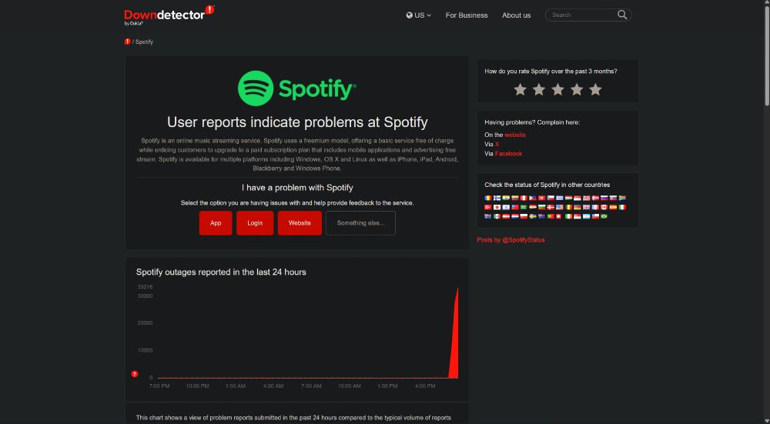Viewport: 770px width, 424px height.
Task: Open the Downdetector home logo
Action: pos(169,15)
